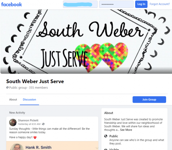This screenshot has width=172, height=150.
Task: Focus the email login field
Action: tap(80, 4)
